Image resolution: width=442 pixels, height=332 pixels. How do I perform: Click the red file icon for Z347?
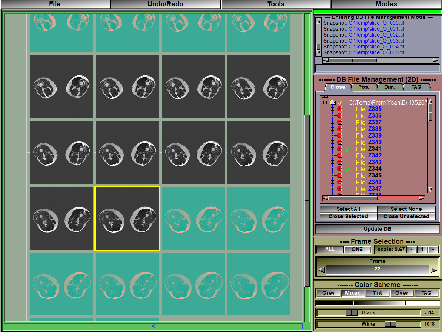point(340,189)
